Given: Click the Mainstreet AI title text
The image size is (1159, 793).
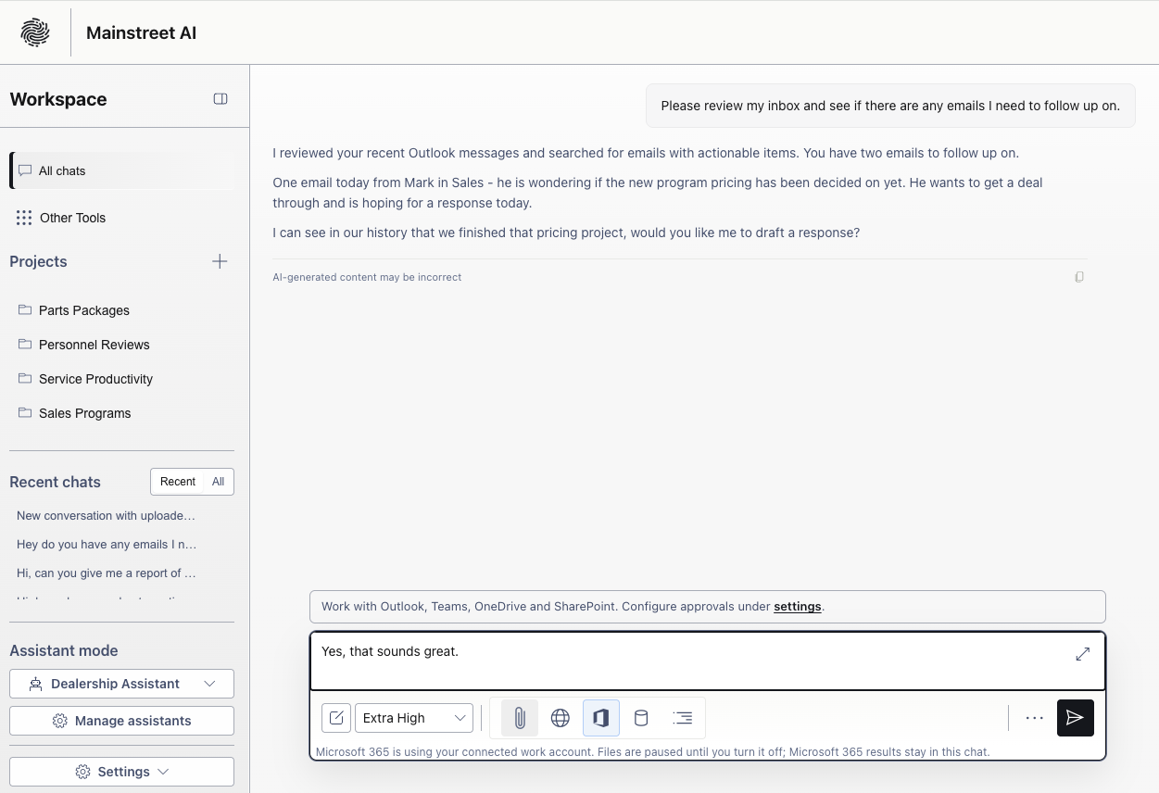Looking at the screenshot, I should pos(141,32).
